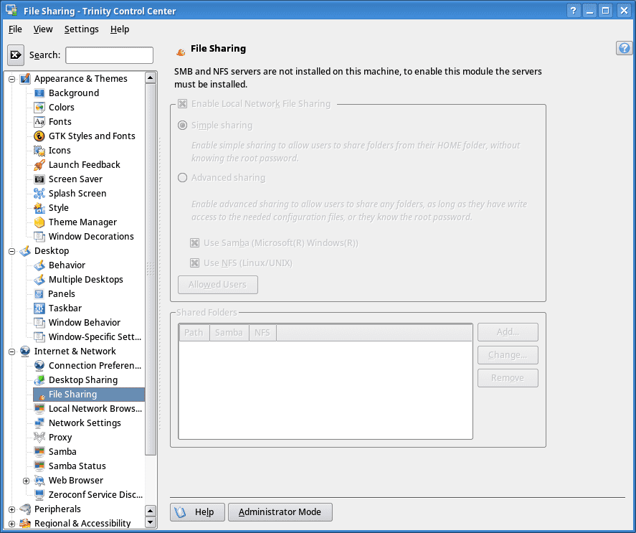
Task: Toggle Enable Local Network File Sharing
Action: tap(183, 104)
